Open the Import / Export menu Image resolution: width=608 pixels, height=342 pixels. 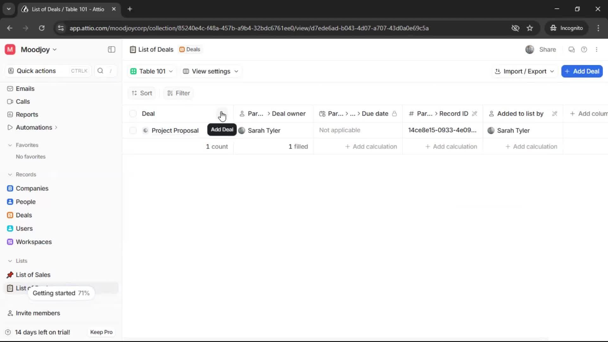[x=524, y=71]
